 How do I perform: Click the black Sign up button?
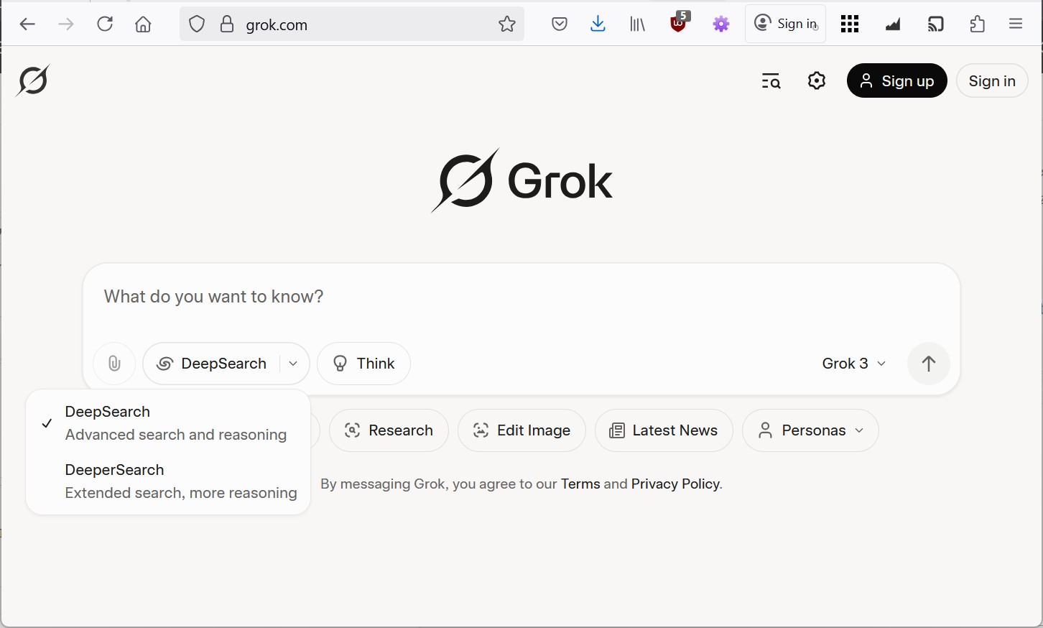(897, 80)
